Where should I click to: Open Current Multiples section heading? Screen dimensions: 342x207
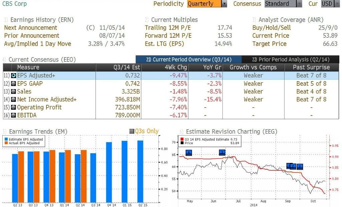(x=174, y=20)
